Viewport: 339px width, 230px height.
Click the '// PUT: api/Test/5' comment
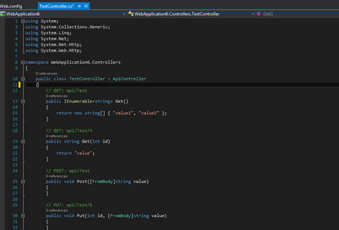[x=69, y=205]
